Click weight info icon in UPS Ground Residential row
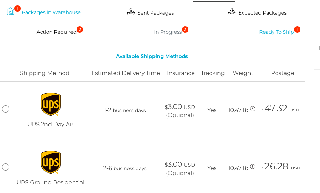Image resolution: width=320 pixels, height=193 pixels. (252, 167)
